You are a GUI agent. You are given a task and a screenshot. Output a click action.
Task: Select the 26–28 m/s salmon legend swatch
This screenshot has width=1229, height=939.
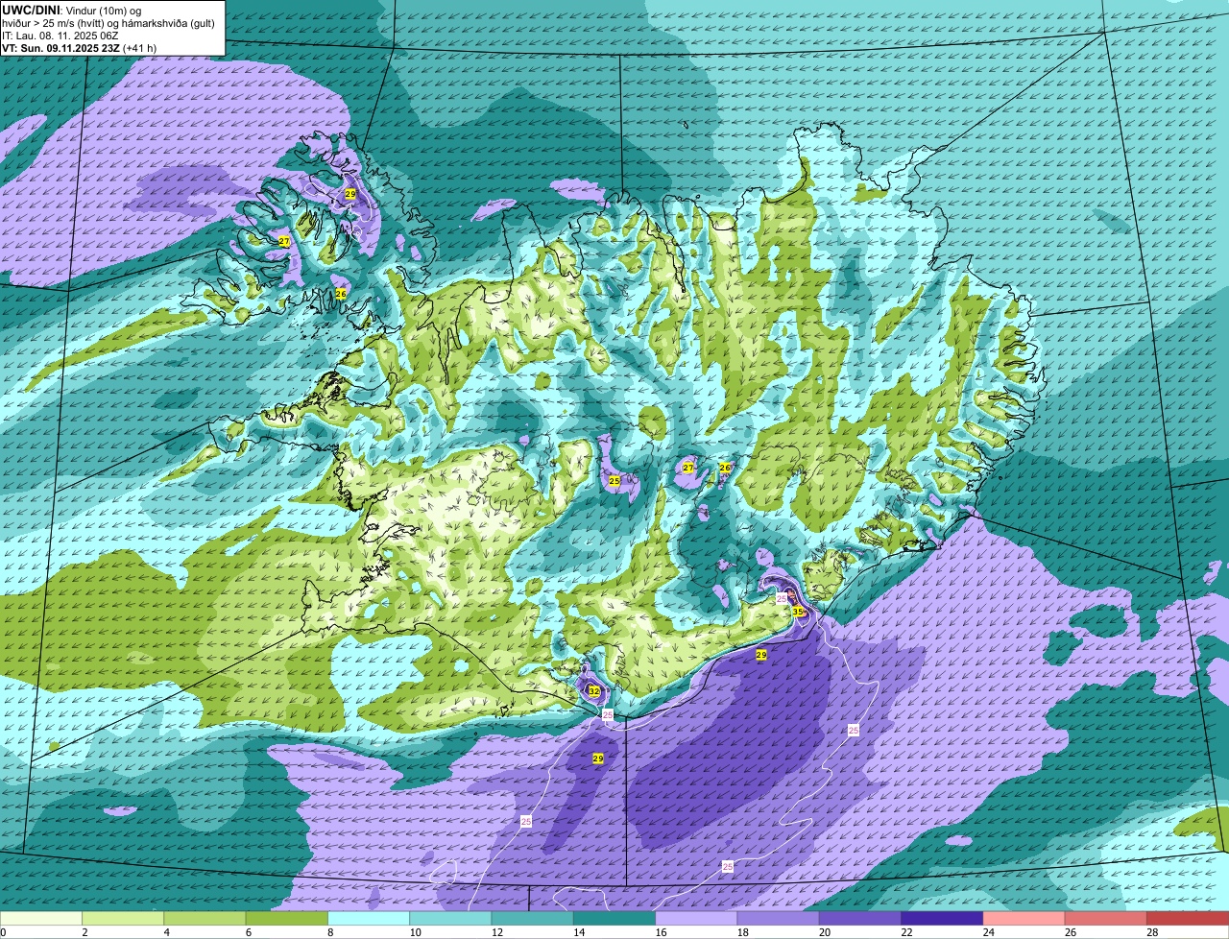(1106, 919)
